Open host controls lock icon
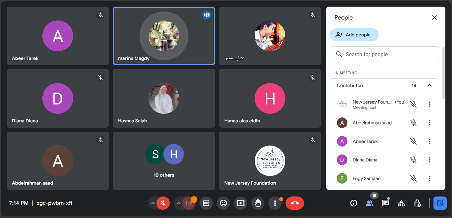 pos(417,203)
